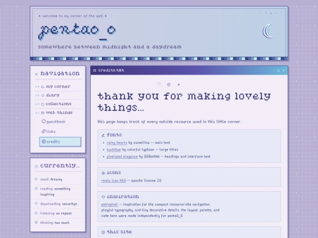This screenshot has width=318, height=238.
Task: Click the copyright circle icon above the heading
Action: pyautogui.click(x=169, y=85)
